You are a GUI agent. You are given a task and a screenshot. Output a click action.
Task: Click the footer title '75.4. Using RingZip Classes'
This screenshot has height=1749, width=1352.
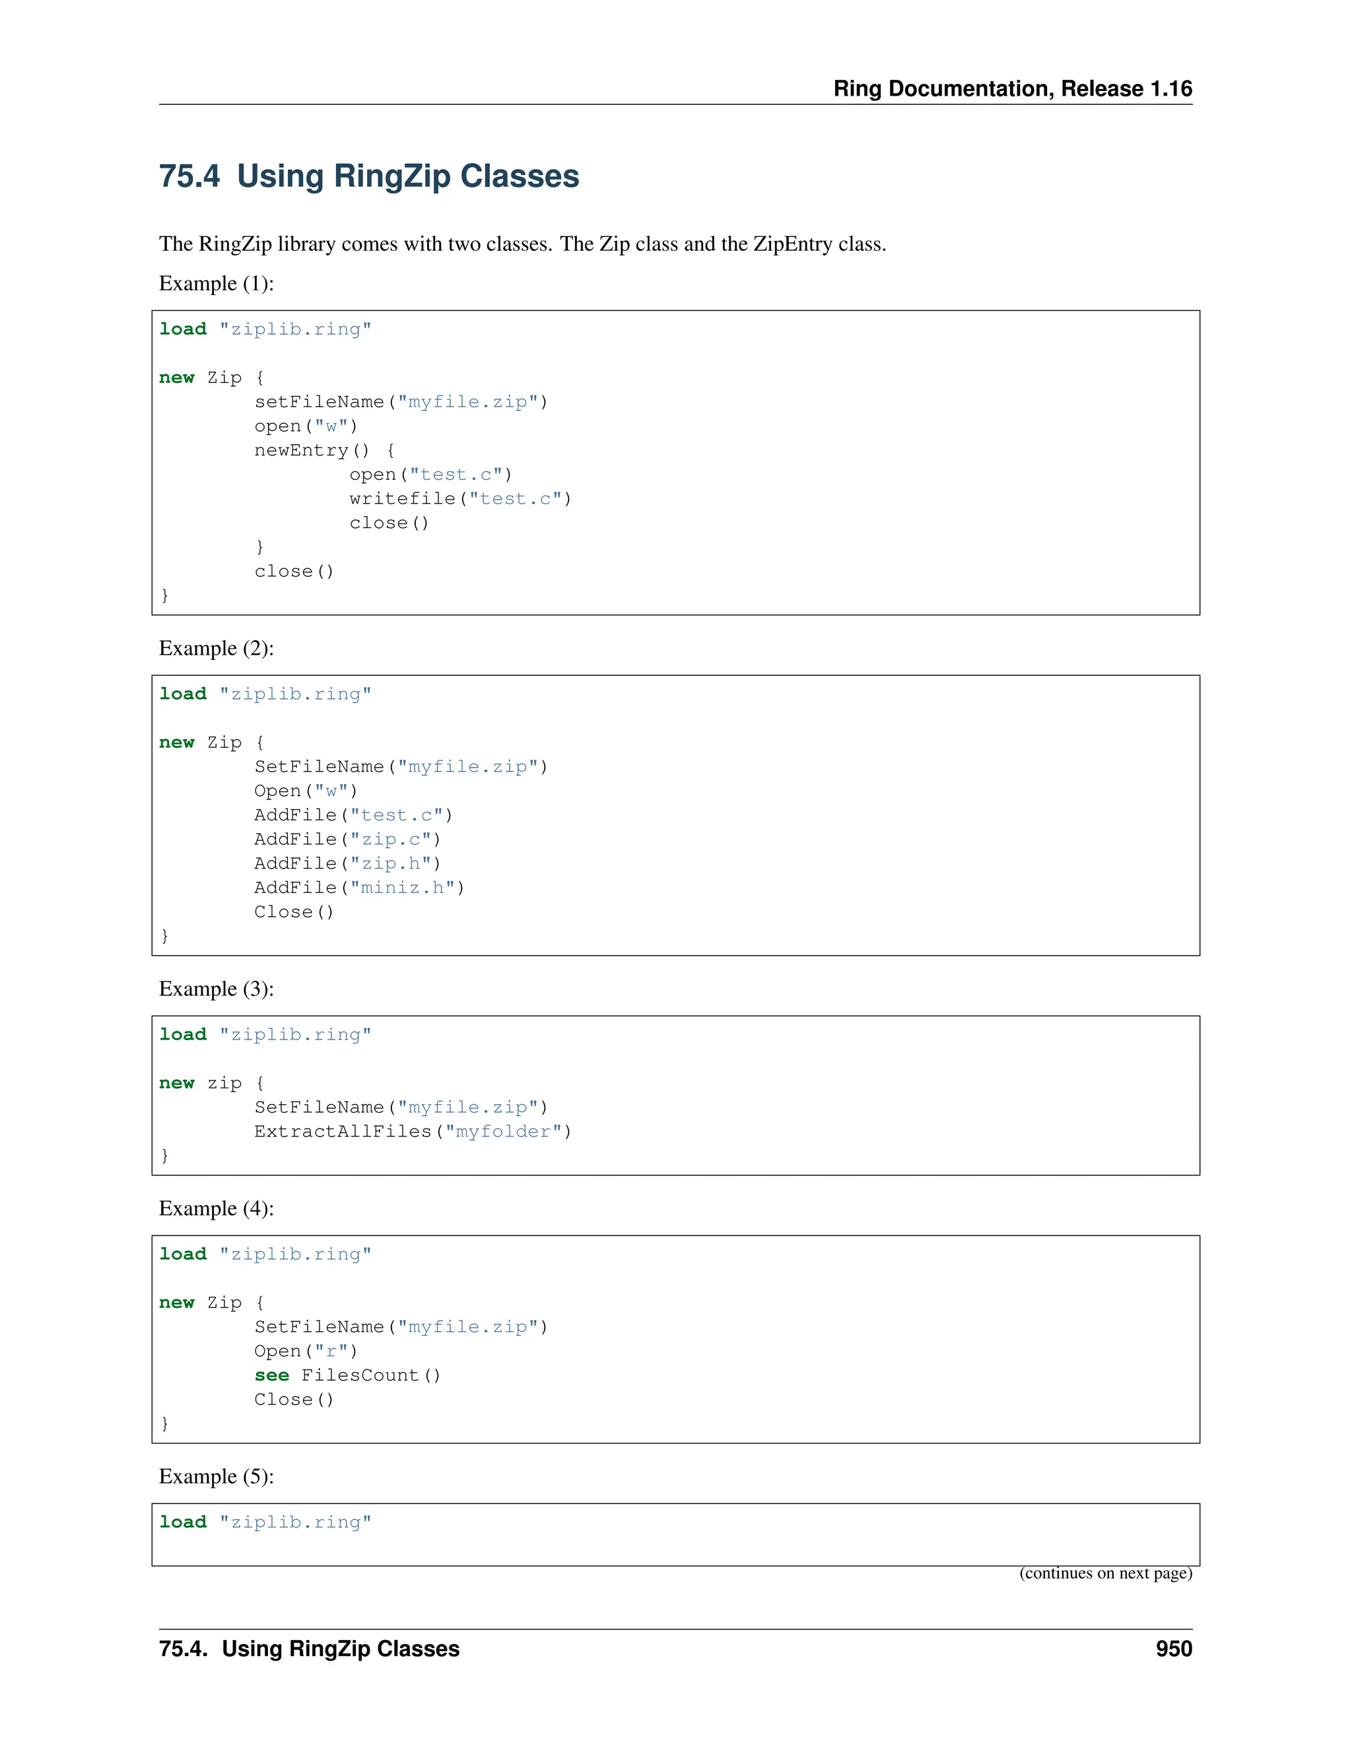(309, 1649)
